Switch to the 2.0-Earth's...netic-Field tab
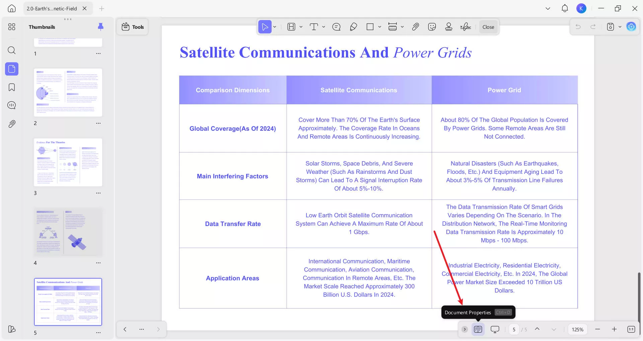 click(x=52, y=9)
